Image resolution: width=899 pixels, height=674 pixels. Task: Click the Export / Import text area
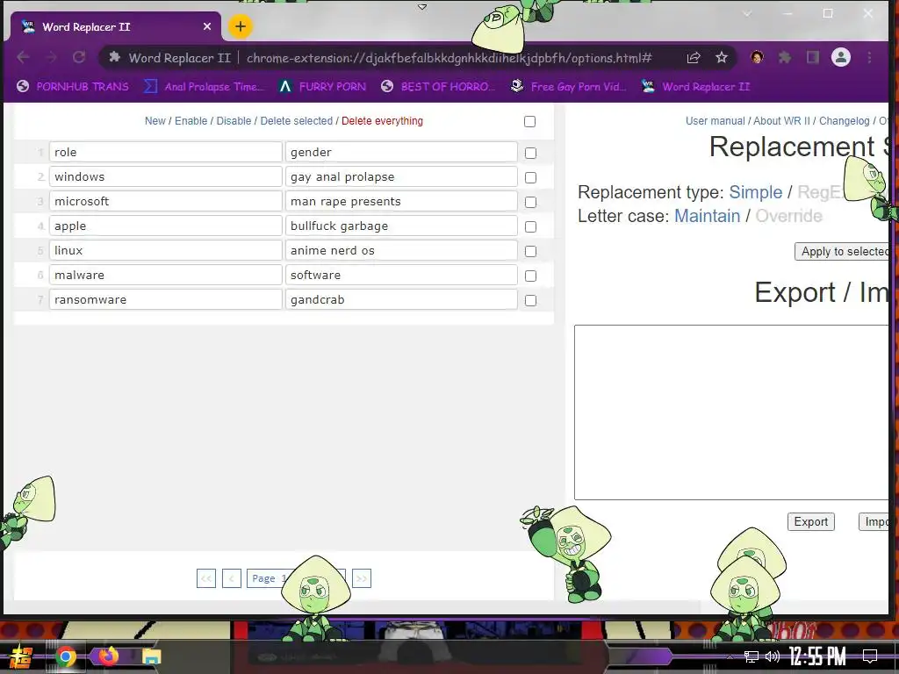tap(731, 412)
